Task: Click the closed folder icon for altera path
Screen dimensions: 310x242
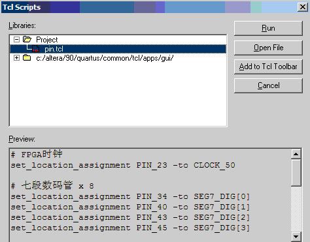Action: 27,57
